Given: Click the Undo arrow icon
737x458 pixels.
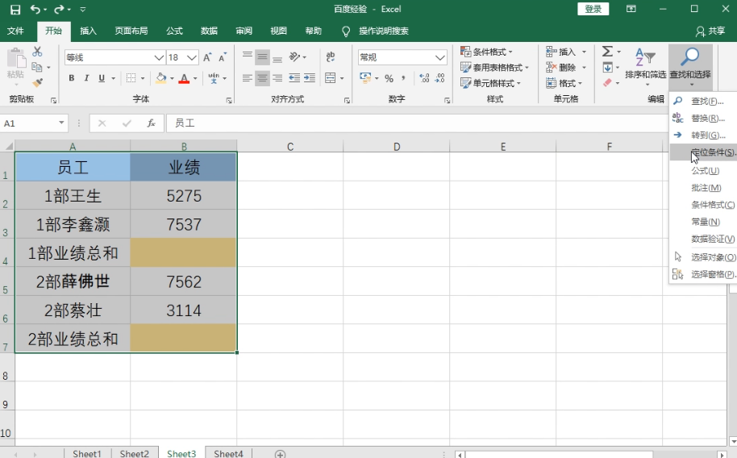Looking at the screenshot, I should click(x=35, y=9).
